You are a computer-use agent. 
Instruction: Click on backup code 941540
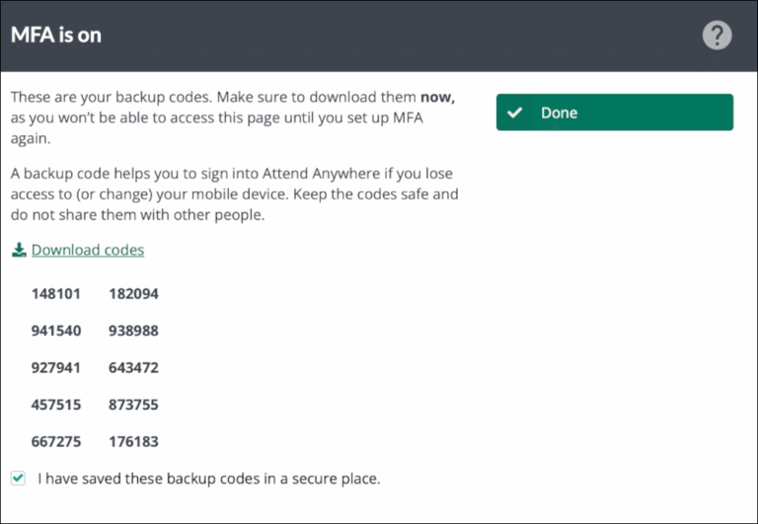click(x=56, y=331)
